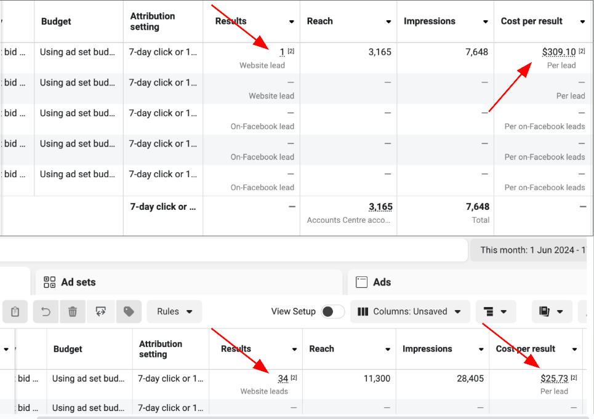Click the $25.73 cost per lead value
The image size is (594, 419).
coord(554,379)
